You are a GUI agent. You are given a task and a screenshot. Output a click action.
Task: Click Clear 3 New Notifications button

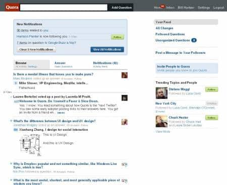(x=36, y=49)
